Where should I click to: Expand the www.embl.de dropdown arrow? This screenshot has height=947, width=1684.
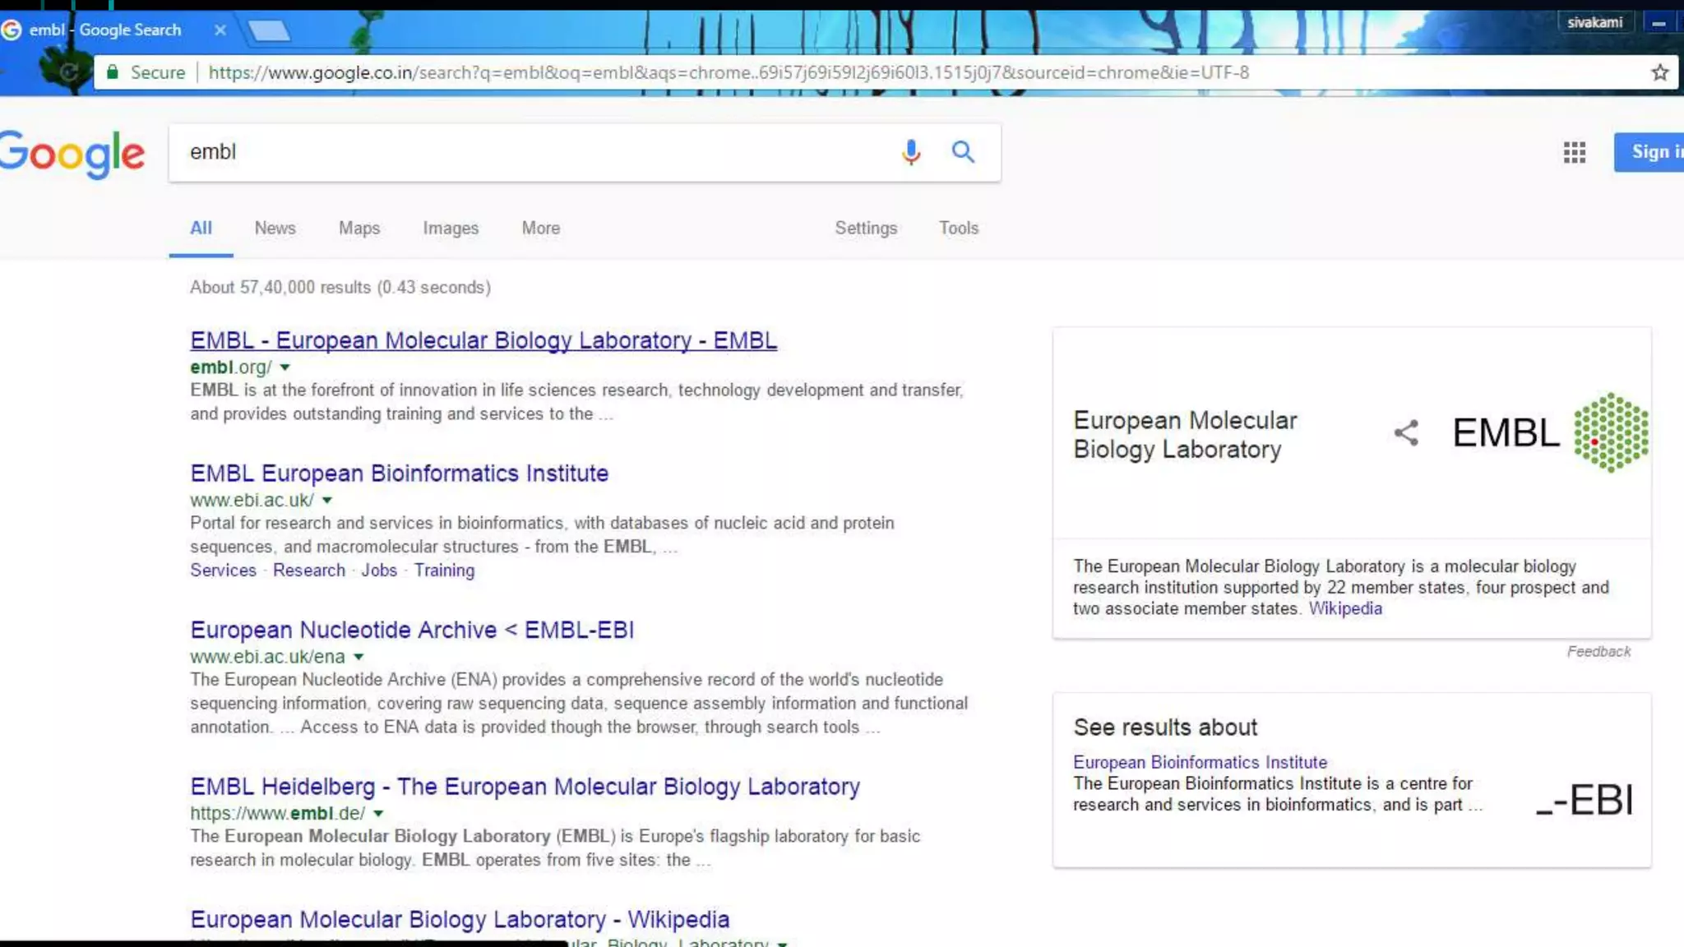pos(378,814)
